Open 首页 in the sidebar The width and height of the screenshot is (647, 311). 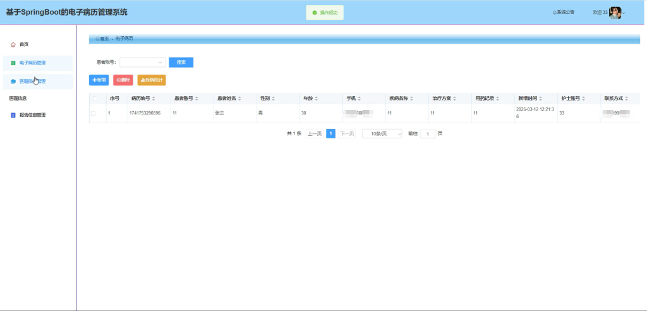pos(24,44)
